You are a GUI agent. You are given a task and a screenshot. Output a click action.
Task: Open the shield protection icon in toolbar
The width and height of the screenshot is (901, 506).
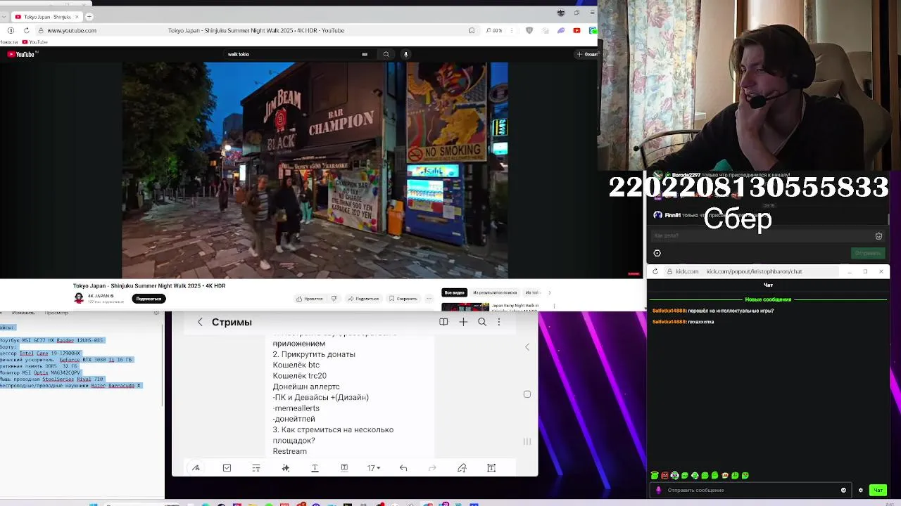(x=529, y=30)
